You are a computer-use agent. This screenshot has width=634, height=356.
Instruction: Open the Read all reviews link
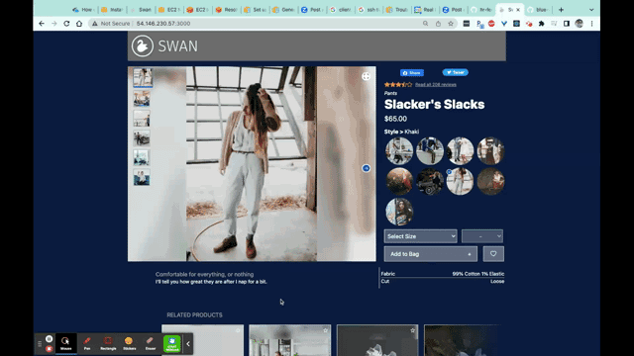click(x=436, y=85)
